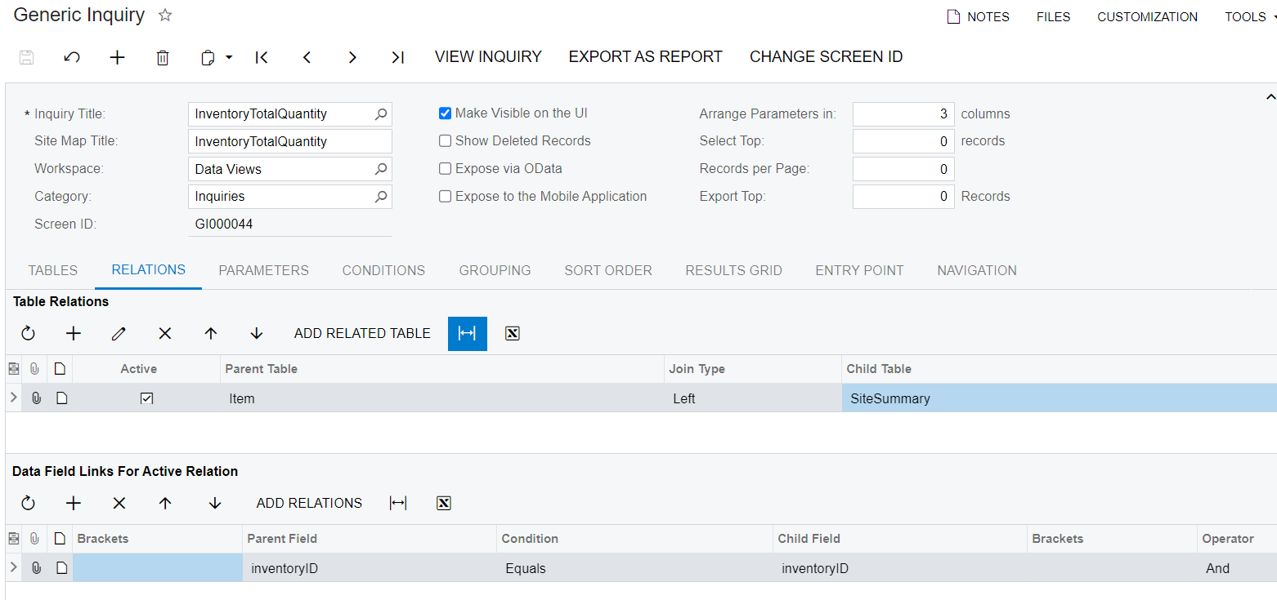Click VIEW INQUIRY button

488,56
